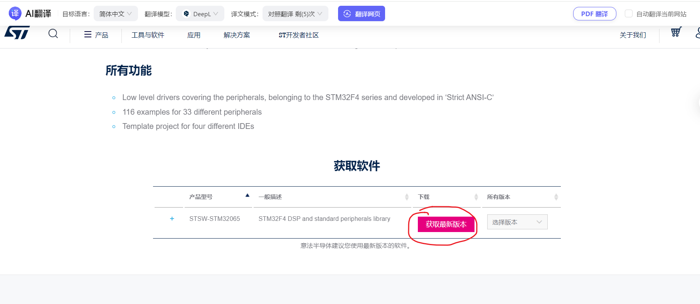This screenshot has height=304, width=700.
Task: Click the 获取最新版本 download button
Action: (x=446, y=224)
